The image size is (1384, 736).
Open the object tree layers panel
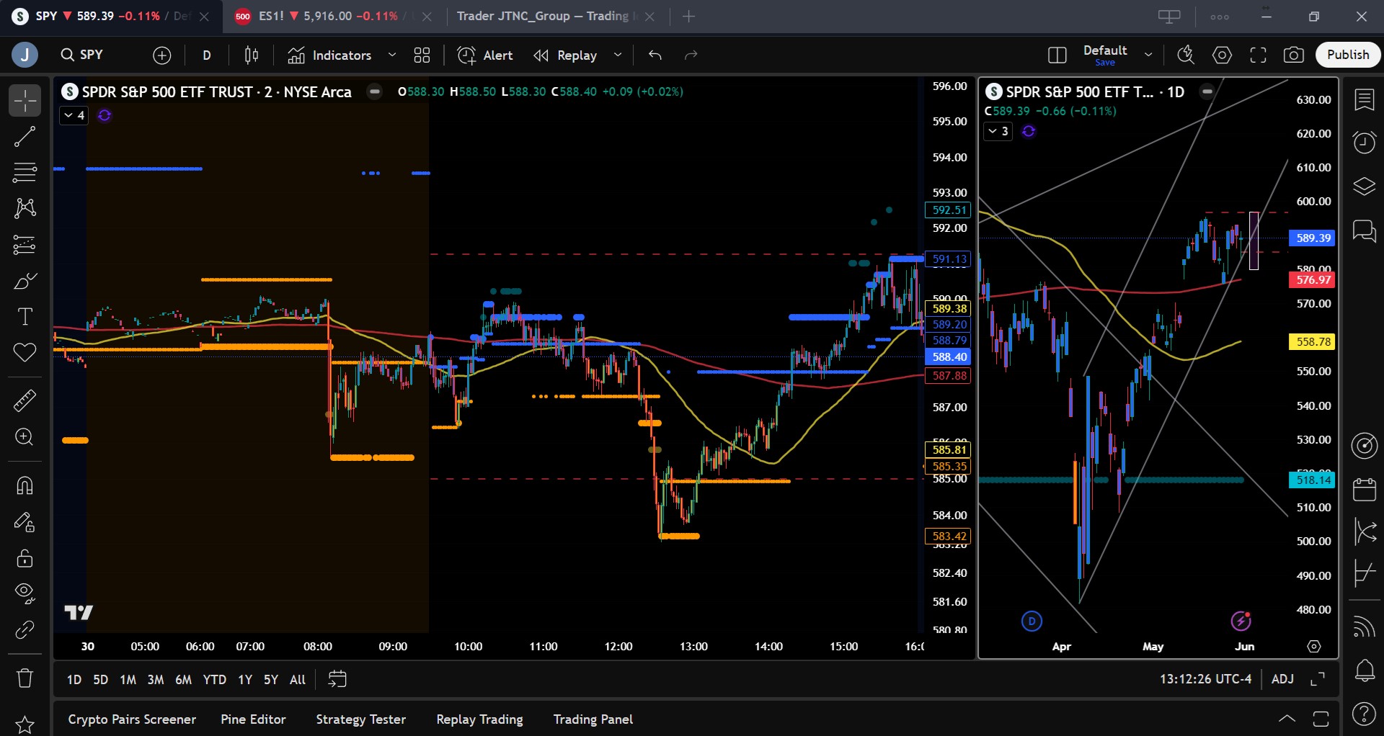point(1364,187)
